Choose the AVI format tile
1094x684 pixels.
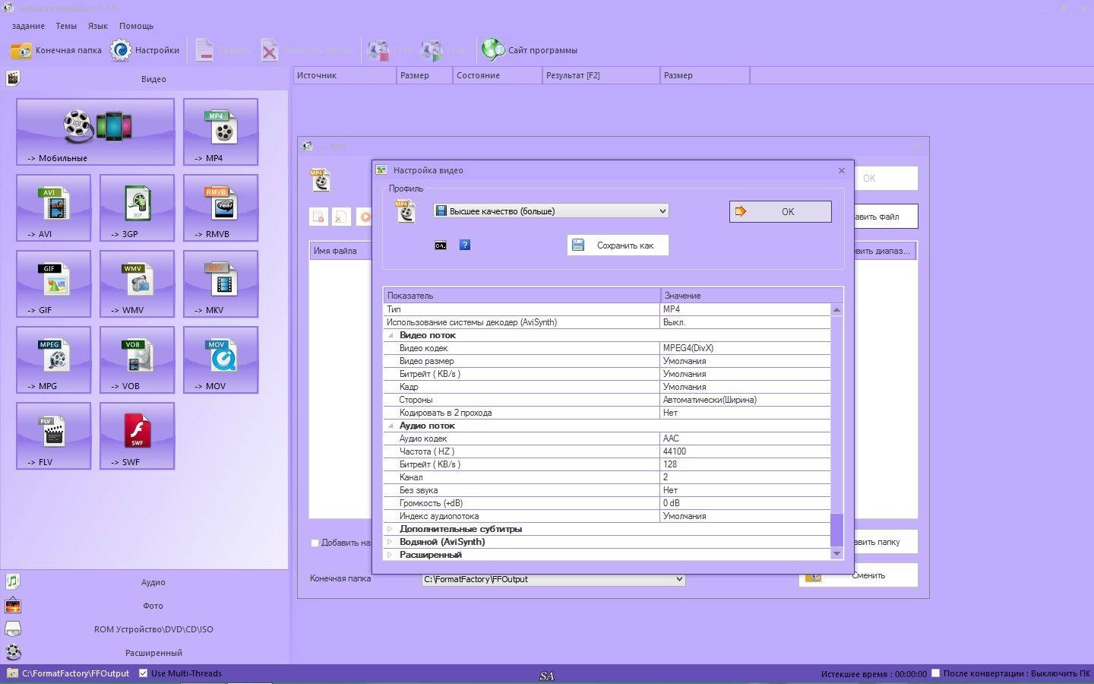[x=53, y=207]
